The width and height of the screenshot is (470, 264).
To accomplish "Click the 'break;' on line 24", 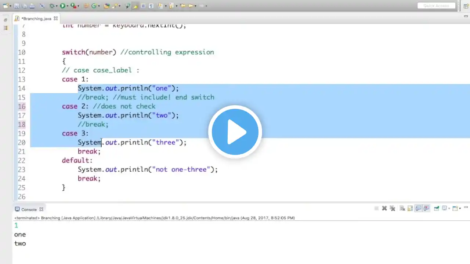I will click(89, 178).
